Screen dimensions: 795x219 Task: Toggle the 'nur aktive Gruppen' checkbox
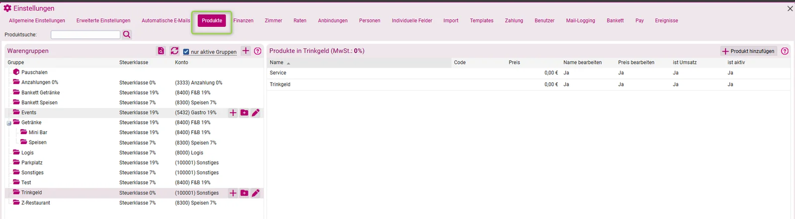186,52
